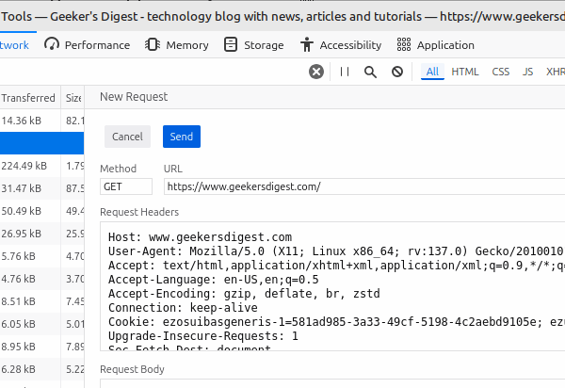Image resolution: width=565 pixels, height=388 pixels.
Task: Open the Memory panel tab
Action: [178, 44]
